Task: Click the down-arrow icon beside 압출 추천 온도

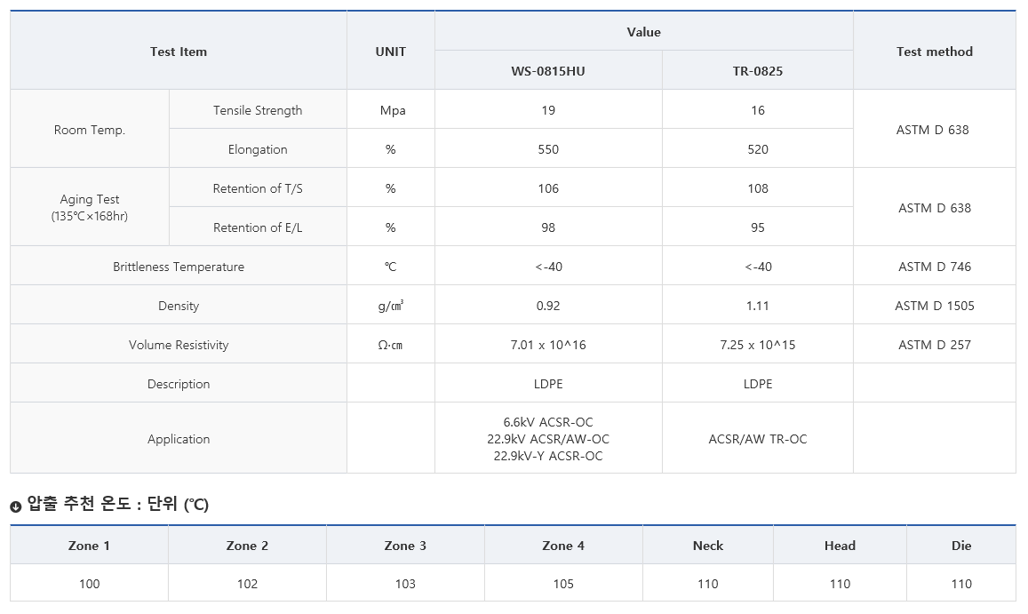Action: 15,506
